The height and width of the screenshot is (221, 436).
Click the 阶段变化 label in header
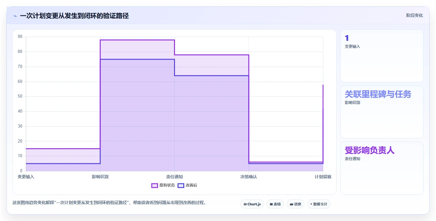tap(415, 16)
